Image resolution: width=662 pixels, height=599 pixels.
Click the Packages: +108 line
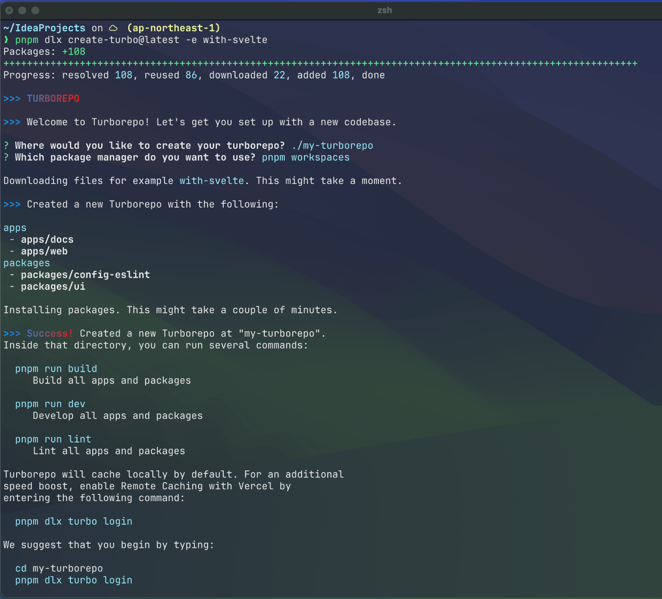click(44, 52)
